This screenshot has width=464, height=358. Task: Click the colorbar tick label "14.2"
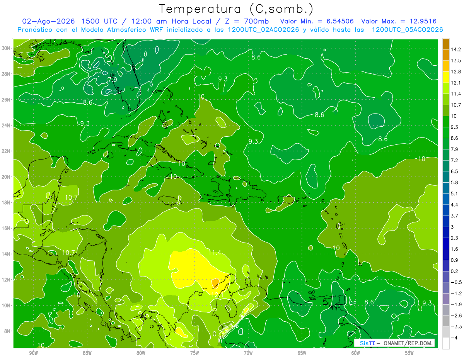tap(456, 49)
